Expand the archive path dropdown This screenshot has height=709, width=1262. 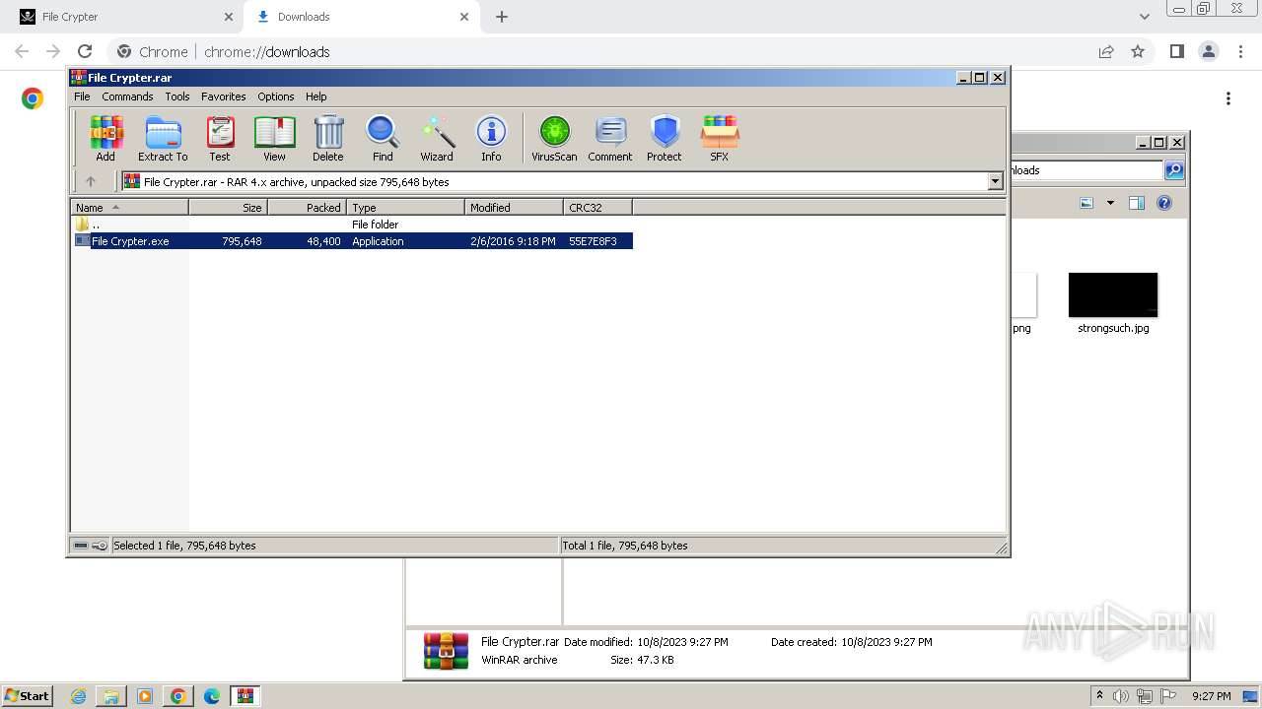(995, 181)
